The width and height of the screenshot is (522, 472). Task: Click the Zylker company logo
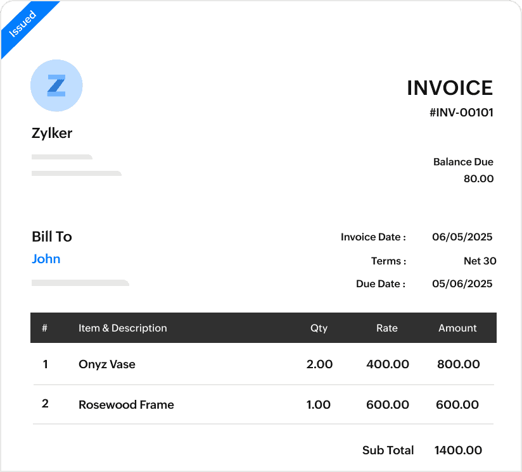[52, 134]
